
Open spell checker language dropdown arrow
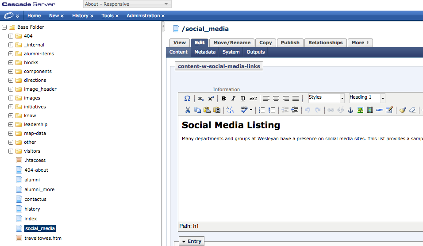point(251,110)
